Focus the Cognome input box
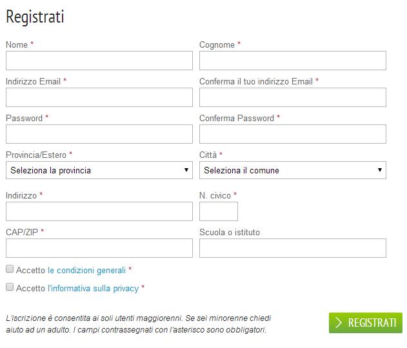Viewport: 407px width, 348px height. pyautogui.click(x=293, y=61)
